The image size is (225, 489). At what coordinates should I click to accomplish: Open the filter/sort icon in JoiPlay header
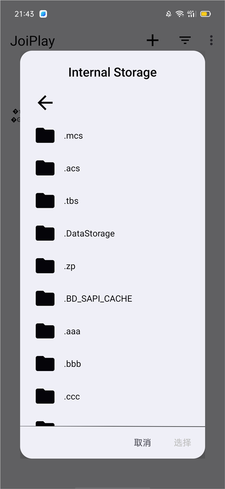[x=185, y=40]
